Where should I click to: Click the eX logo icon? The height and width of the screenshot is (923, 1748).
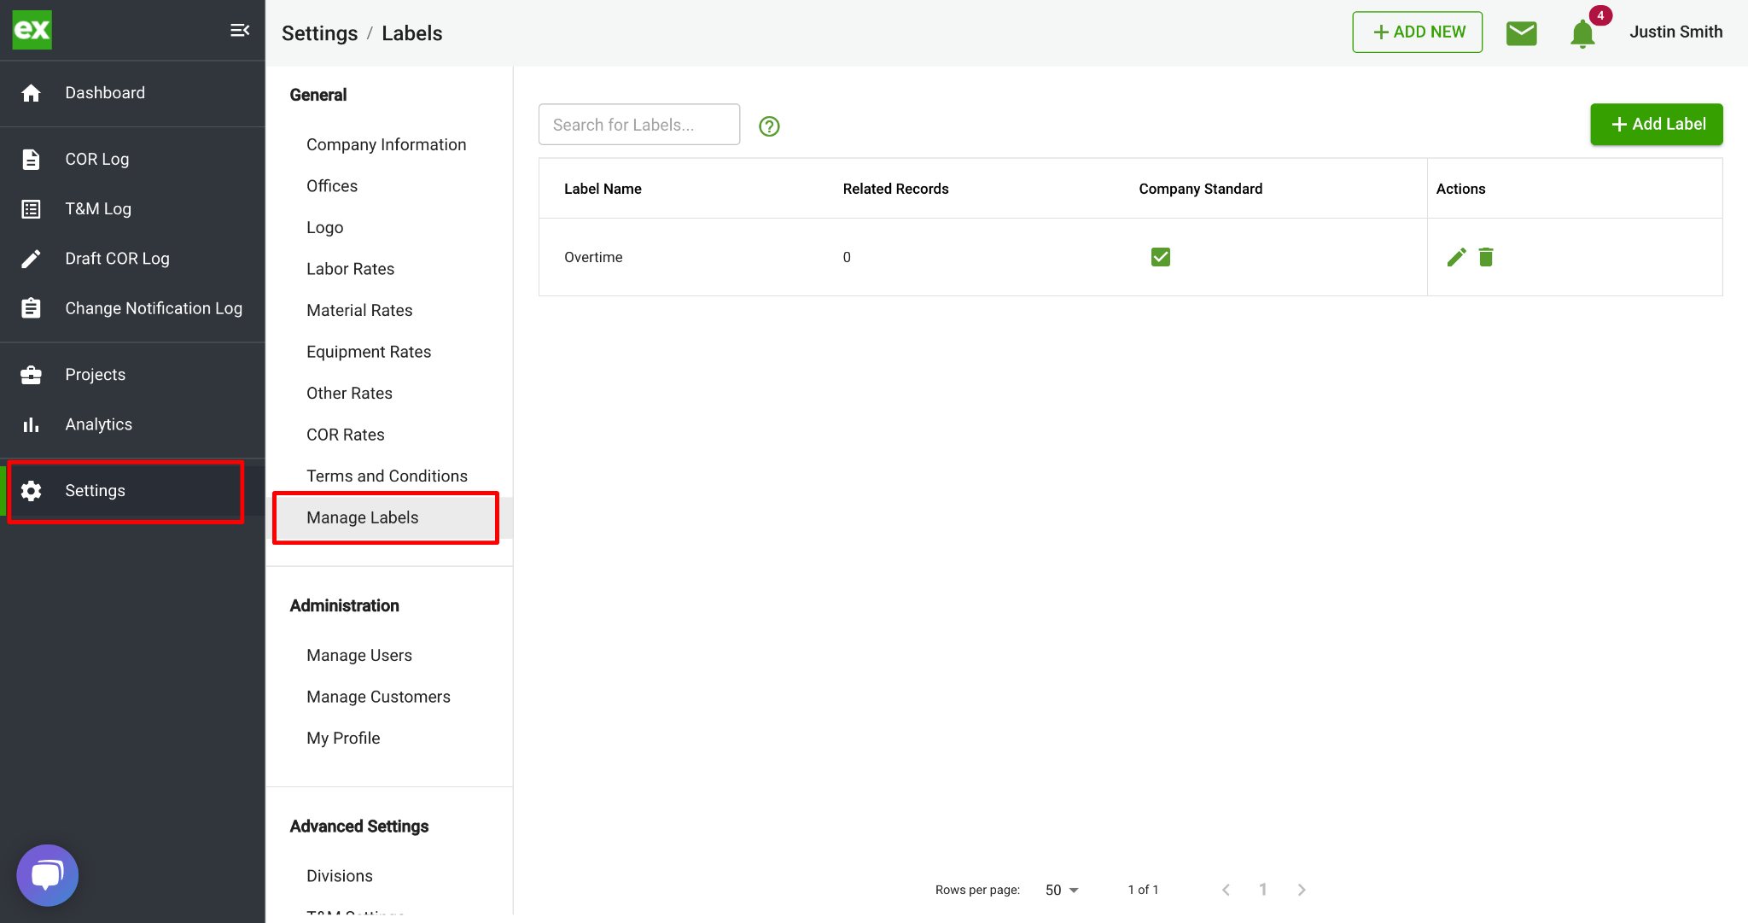tap(32, 30)
